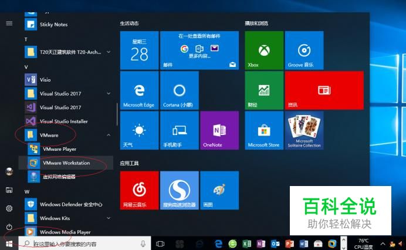Viewport: 406px width, 250px height.
Task: Open the red 资讯 news tile
Action: click(x=324, y=90)
